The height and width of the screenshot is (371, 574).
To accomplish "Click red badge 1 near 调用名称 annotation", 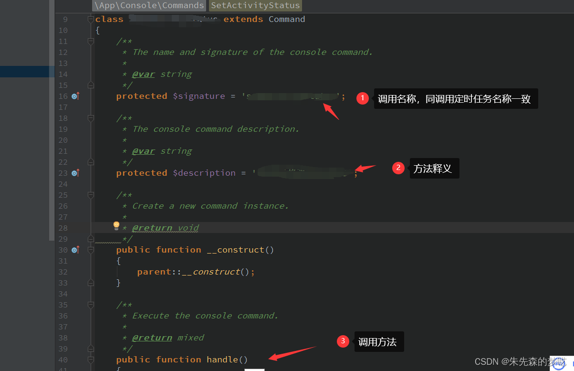I will pyautogui.click(x=362, y=98).
